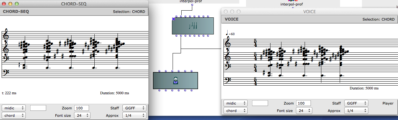
Task: Minimize the CHORD-SEQ window with yellow button
Action: [10, 4]
